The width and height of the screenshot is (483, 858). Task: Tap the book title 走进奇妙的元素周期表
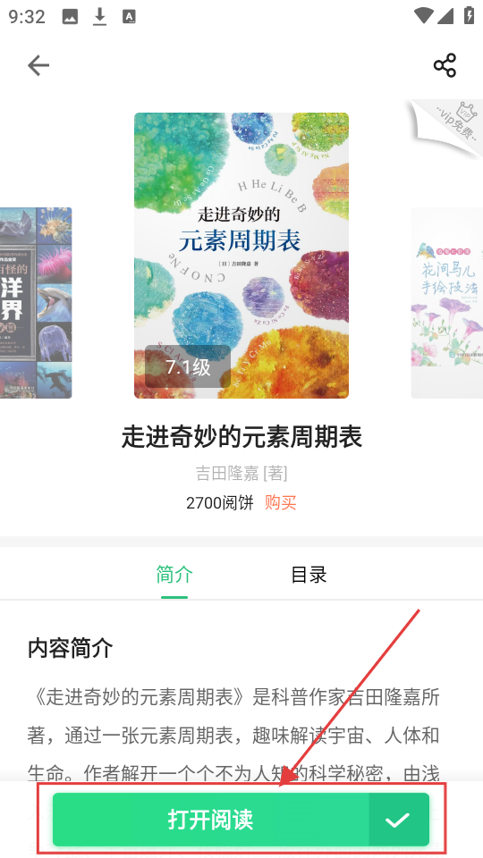[x=241, y=438]
